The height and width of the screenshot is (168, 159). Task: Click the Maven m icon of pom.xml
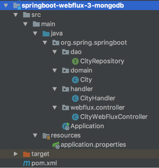click(27, 163)
